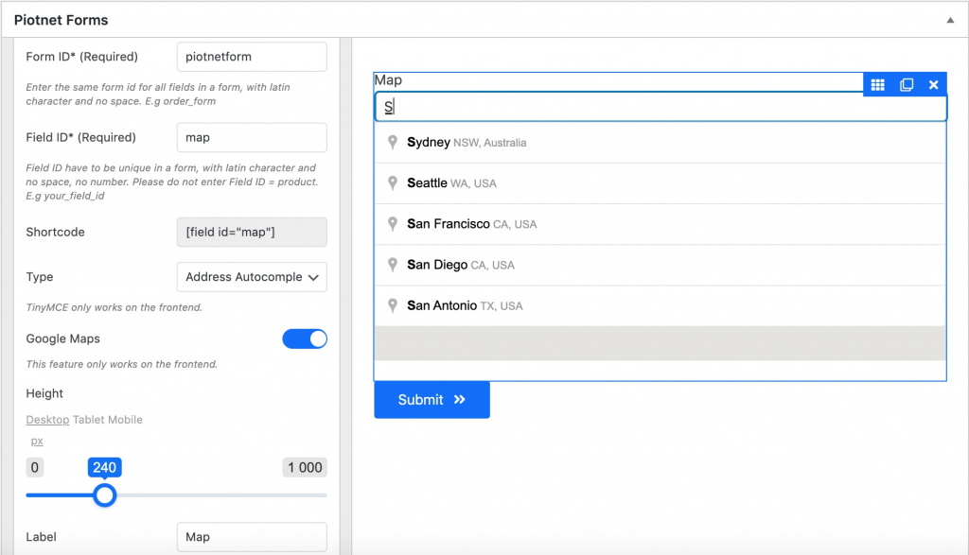The image size is (969, 555).
Task: Click the pin icon beside San Antonio
Action: 393,305
